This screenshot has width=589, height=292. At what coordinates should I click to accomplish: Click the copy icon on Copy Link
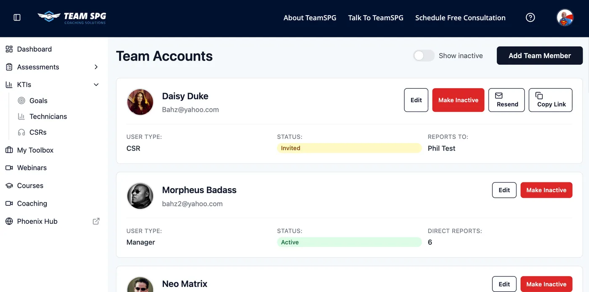(539, 96)
